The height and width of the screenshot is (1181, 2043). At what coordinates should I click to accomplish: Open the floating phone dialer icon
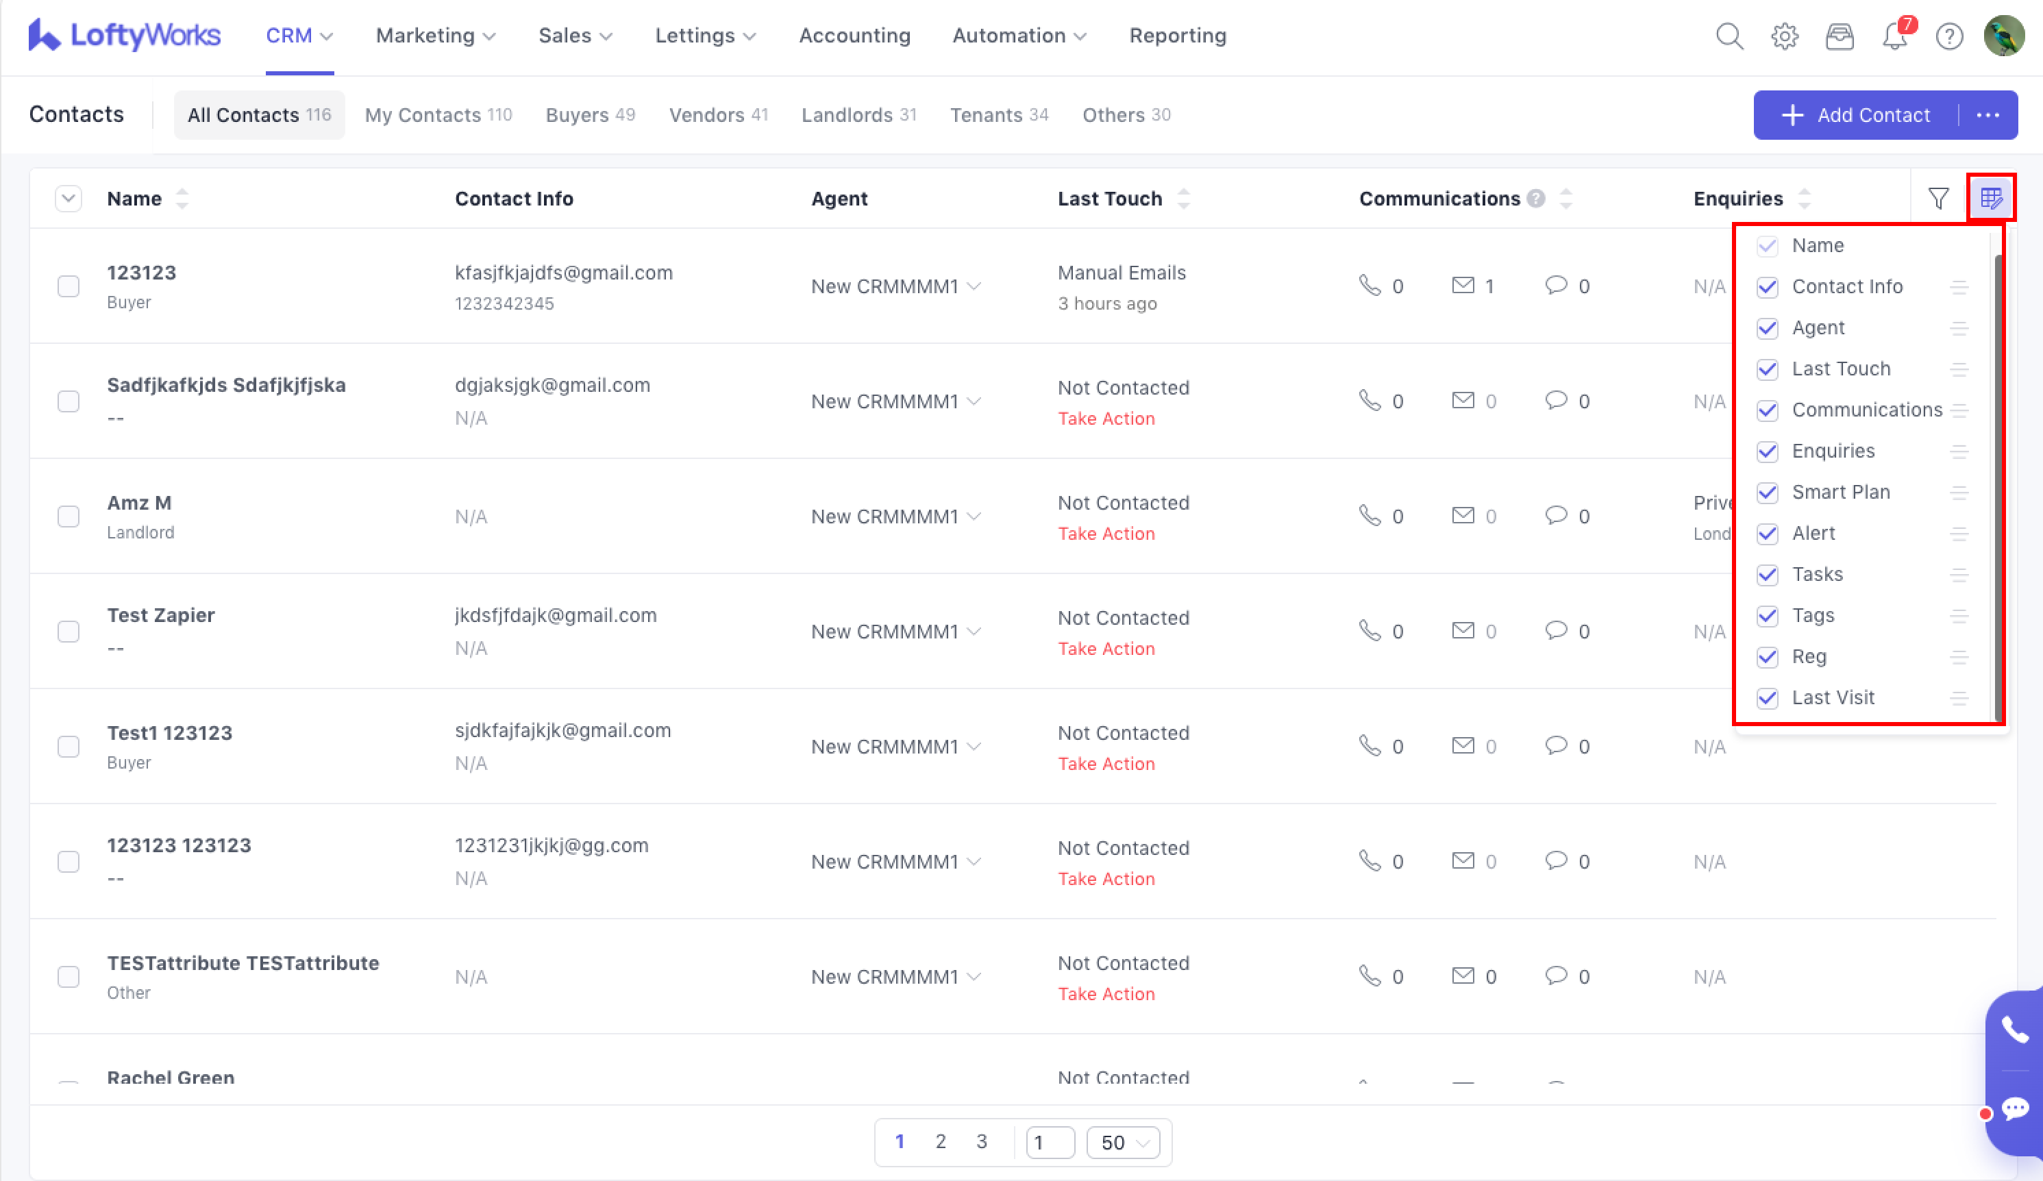point(2015,1030)
